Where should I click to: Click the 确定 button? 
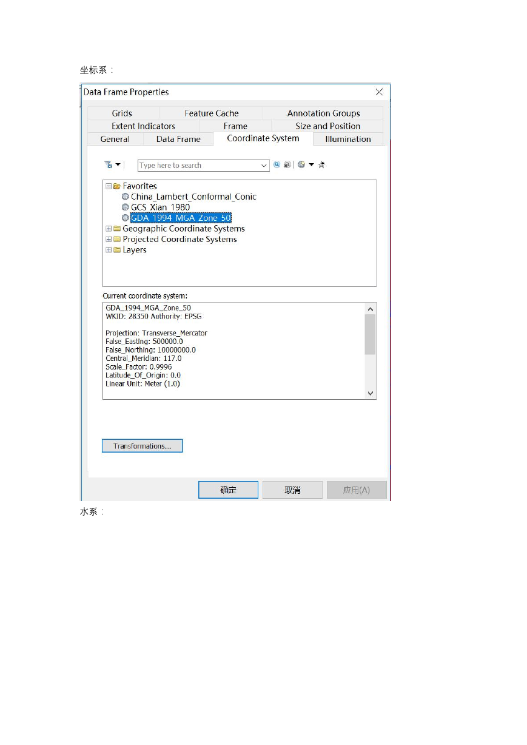(x=229, y=490)
